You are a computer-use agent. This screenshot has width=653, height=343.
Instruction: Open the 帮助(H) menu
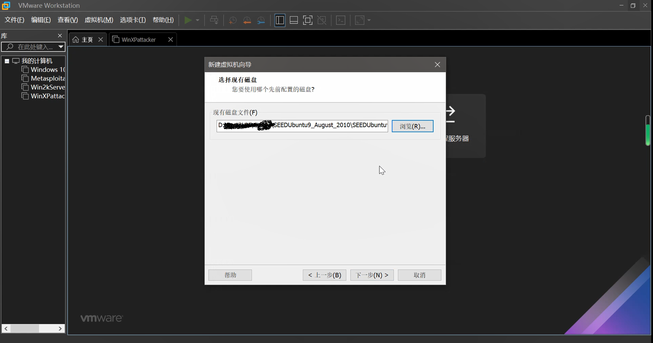163,20
